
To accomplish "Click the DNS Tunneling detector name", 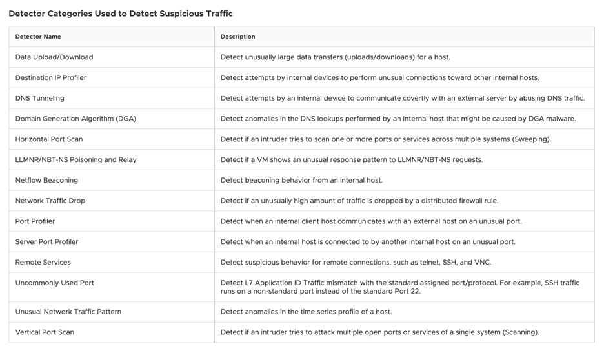I will (40, 99).
